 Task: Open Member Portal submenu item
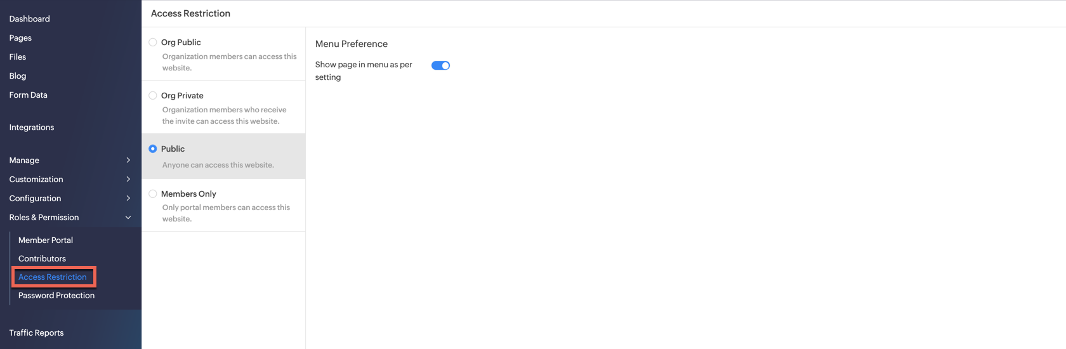coord(46,240)
